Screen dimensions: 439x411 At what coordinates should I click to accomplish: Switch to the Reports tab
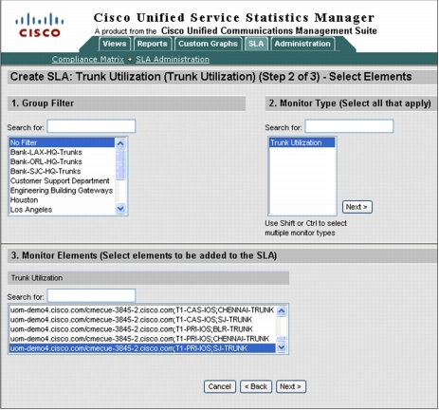coord(153,44)
